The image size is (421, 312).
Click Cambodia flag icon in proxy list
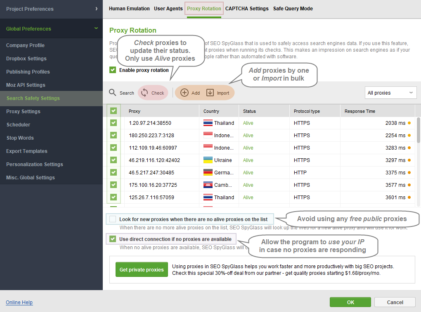pos(208,185)
